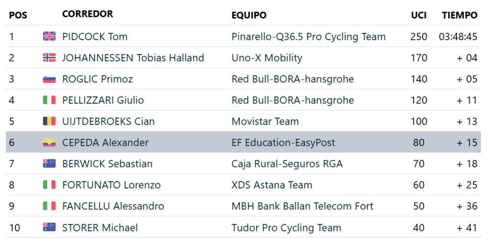The height and width of the screenshot is (238, 490).
Task: Click the Australian flag beside Berwick
Action: click(49, 164)
